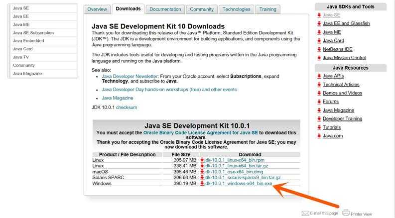The width and height of the screenshot is (395, 218).
Task: Click the download icon beside jdk-10.0.1_linux-x64_bin.tar.gz
Action: coord(202,166)
